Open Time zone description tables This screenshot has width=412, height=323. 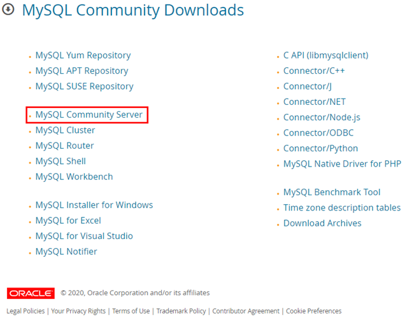click(342, 208)
